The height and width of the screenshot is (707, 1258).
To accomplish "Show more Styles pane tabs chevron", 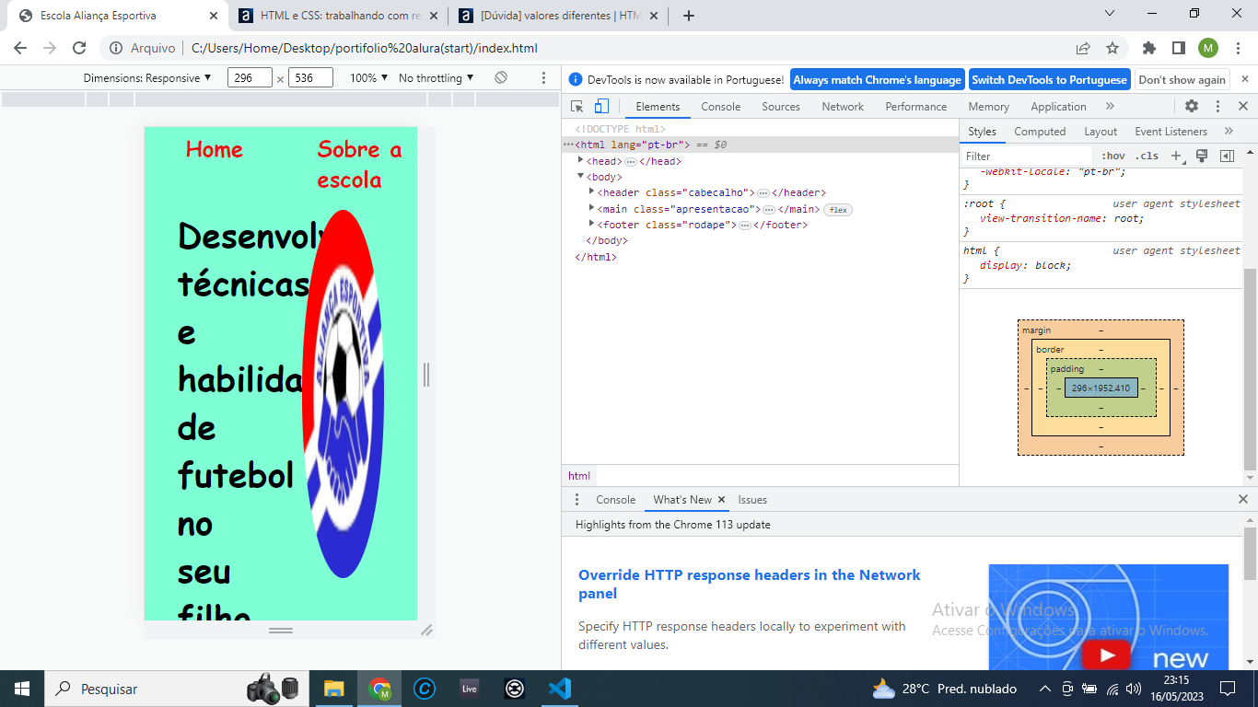I will pyautogui.click(x=1229, y=132).
